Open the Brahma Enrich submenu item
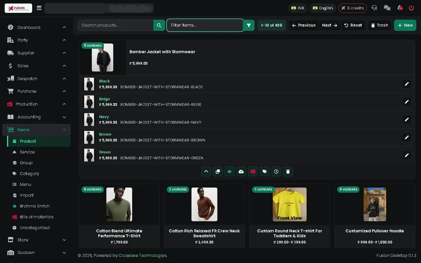The image size is (421, 263). click(39, 206)
